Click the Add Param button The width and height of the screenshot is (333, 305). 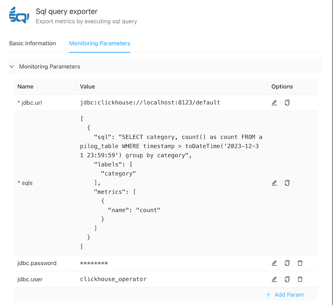click(x=289, y=295)
